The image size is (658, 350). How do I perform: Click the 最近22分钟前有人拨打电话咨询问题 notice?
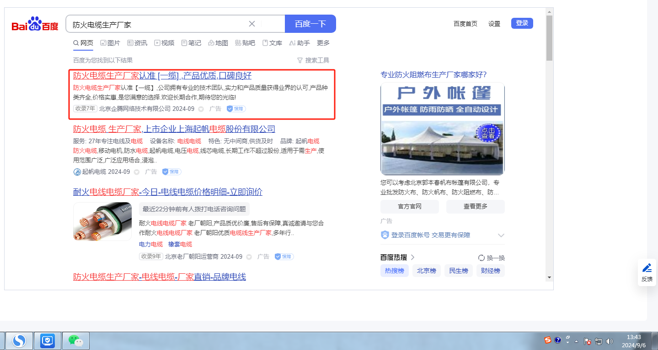pos(194,209)
